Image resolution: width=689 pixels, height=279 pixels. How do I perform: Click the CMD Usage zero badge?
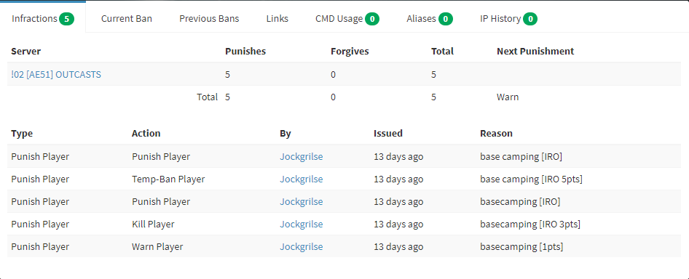(x=372, y=19)
